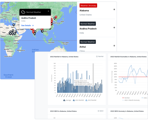Click the black map pin in Egypt
Viewport: 148px width, 121px height.
click(x=14, y=25)
